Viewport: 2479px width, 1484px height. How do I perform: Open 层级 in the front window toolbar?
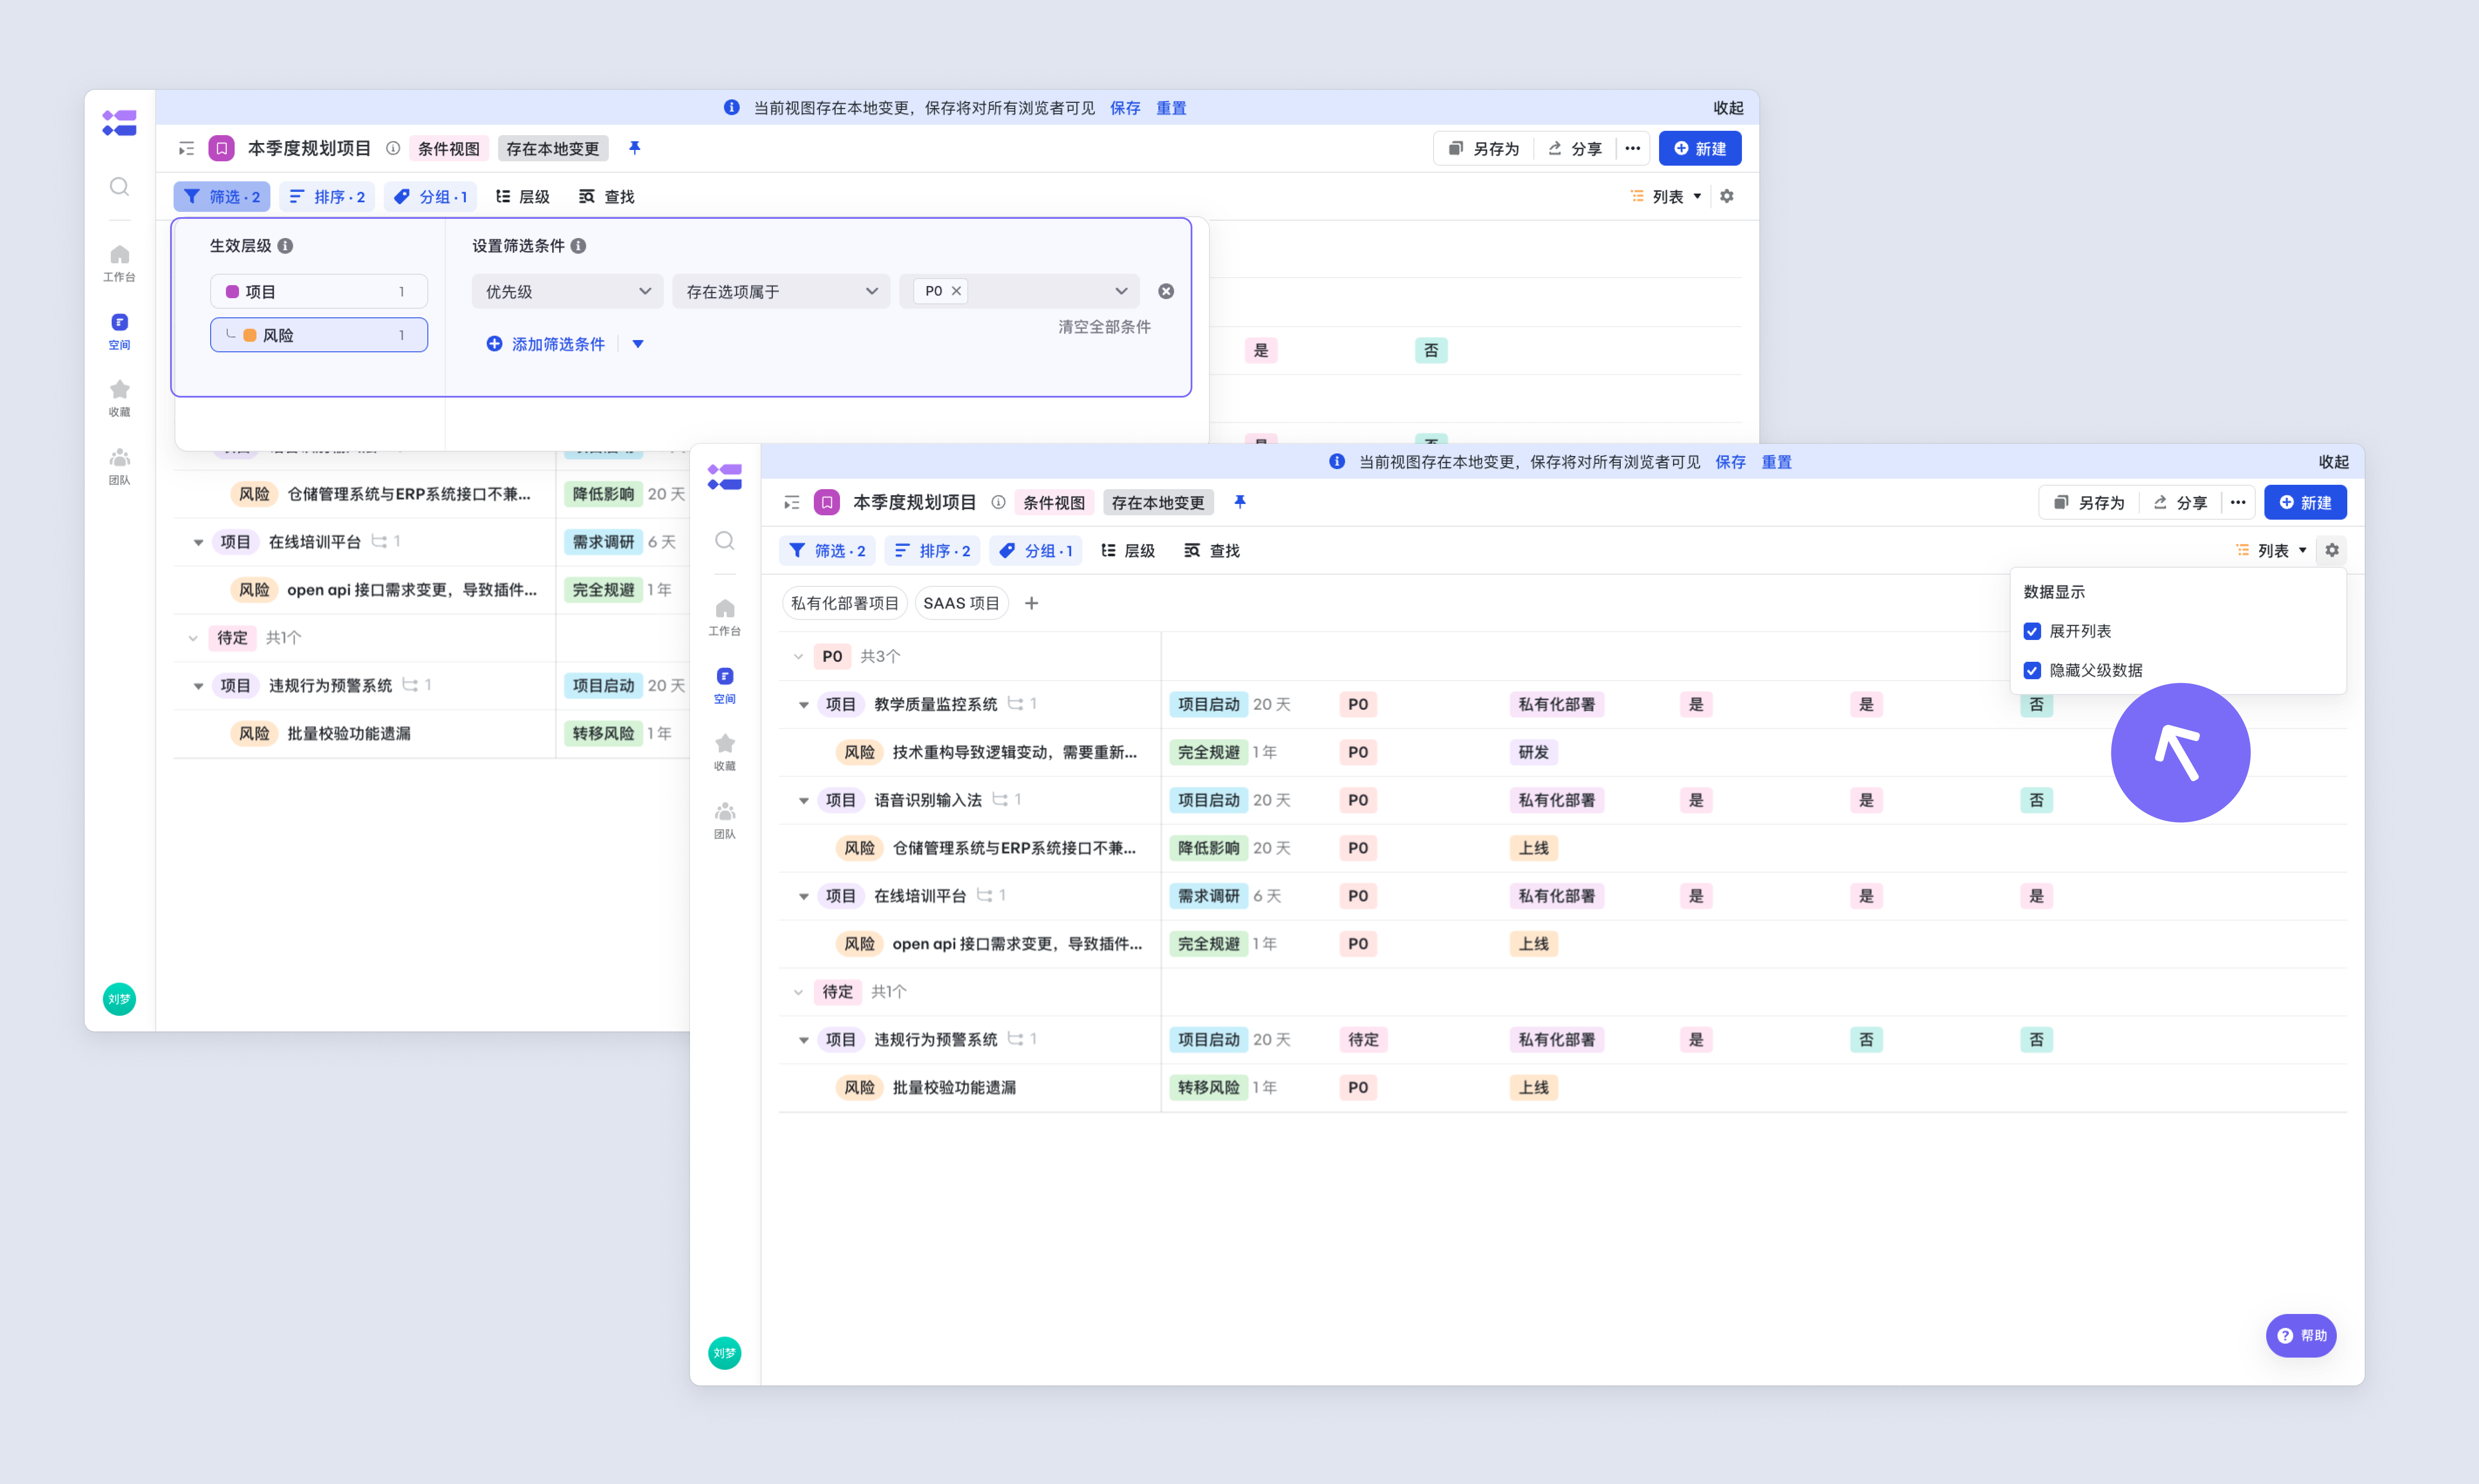[x=1127, y=550]
